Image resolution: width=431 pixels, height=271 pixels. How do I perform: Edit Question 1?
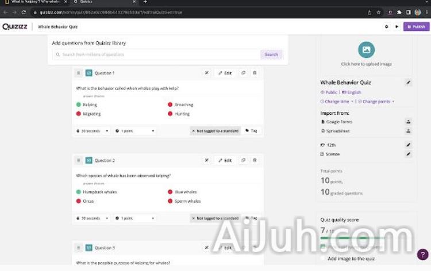(225, 73)
